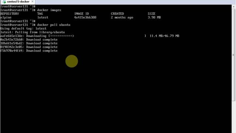
Task: Select the centos73-docker tab
Action: point(18,2)
